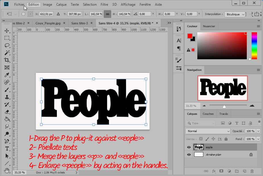Open the Normal blending mode dropdown
The width and height of the screenshot is (263, 176).
208,131
